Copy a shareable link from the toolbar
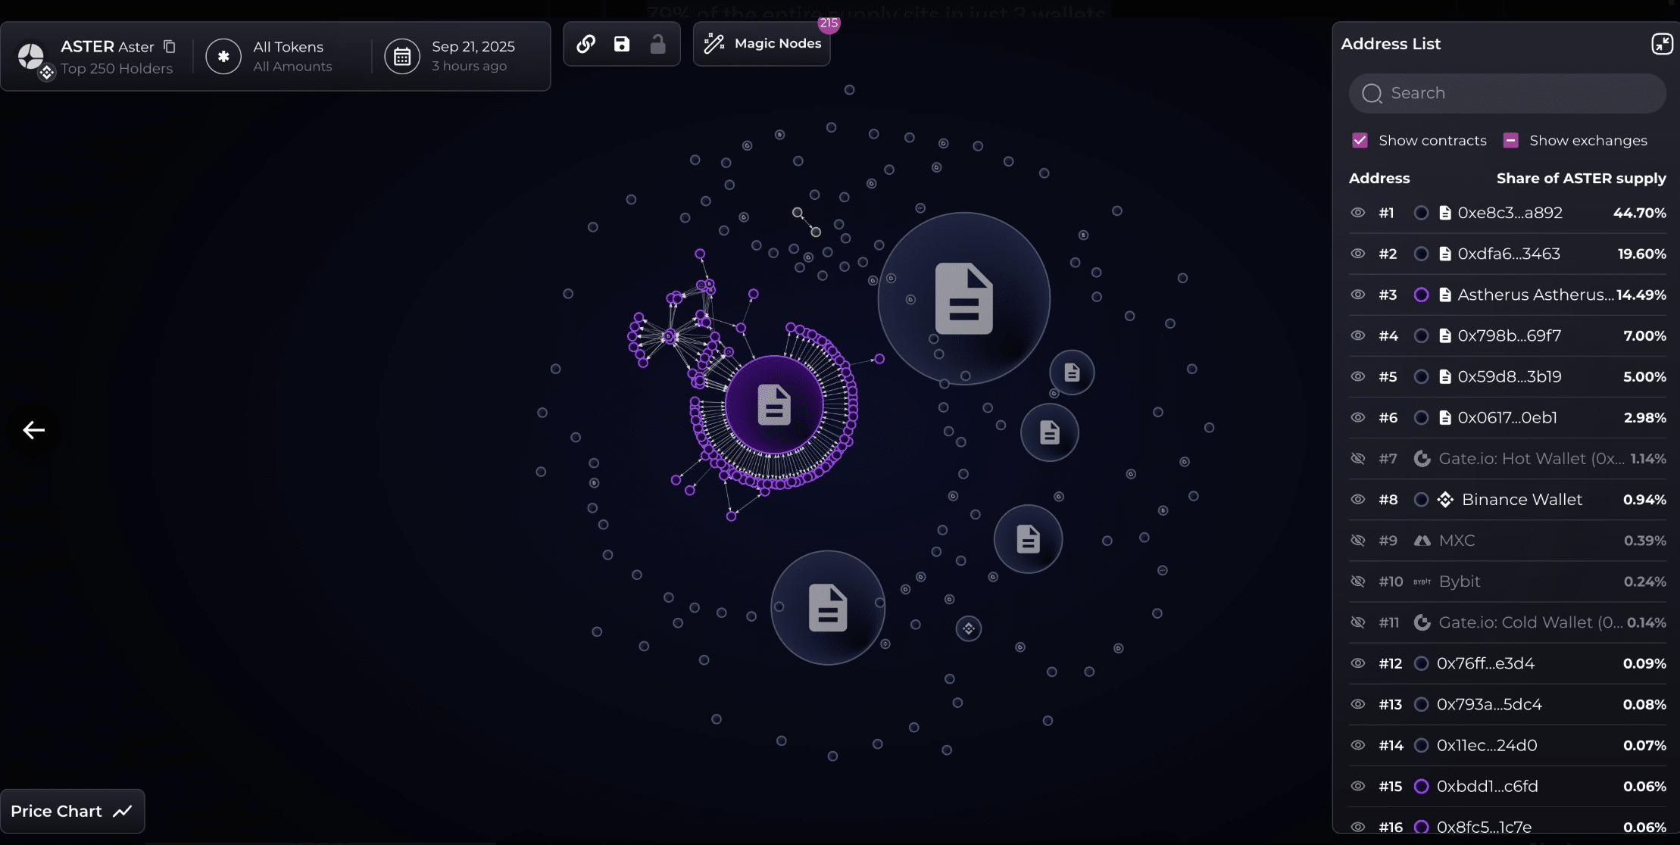The height and width of the screenshot is (845, 1680). pos(586,44)
